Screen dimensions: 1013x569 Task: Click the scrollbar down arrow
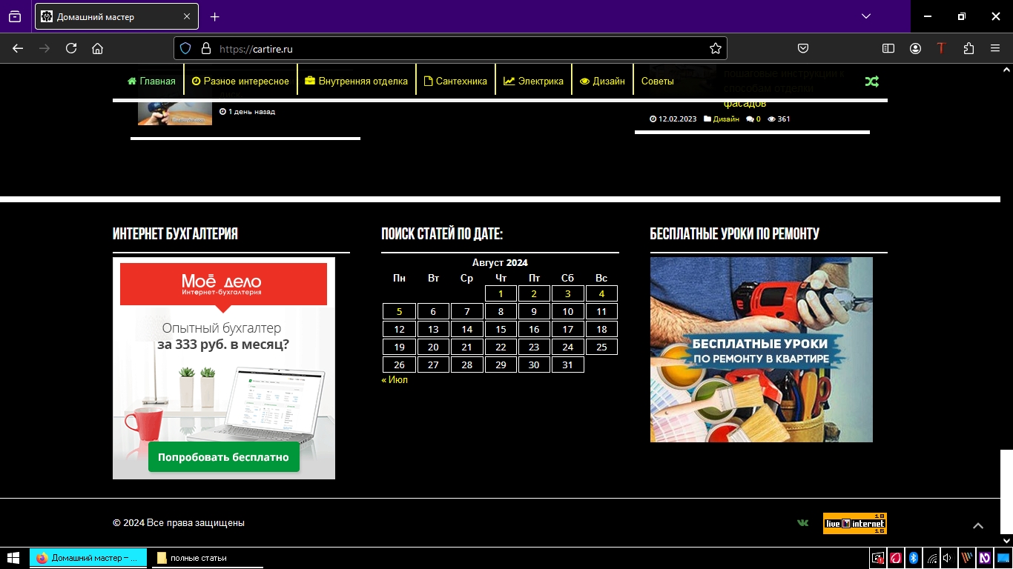tap(1006, 539)
